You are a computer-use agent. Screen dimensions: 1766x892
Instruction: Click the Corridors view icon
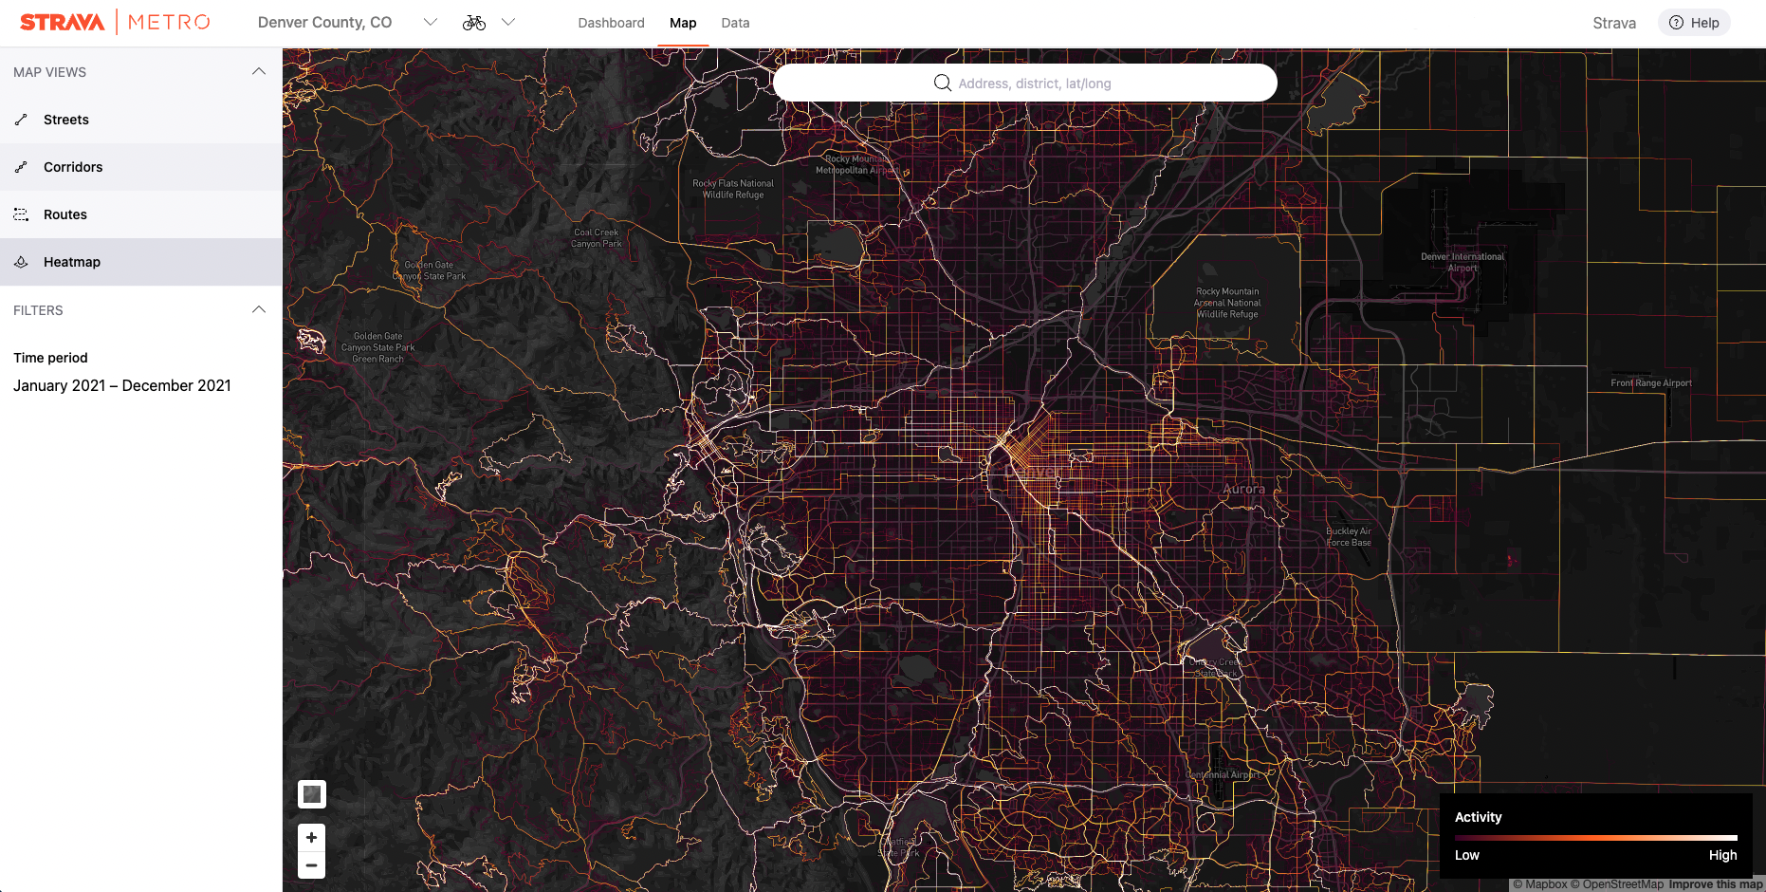tap(21, 167)
